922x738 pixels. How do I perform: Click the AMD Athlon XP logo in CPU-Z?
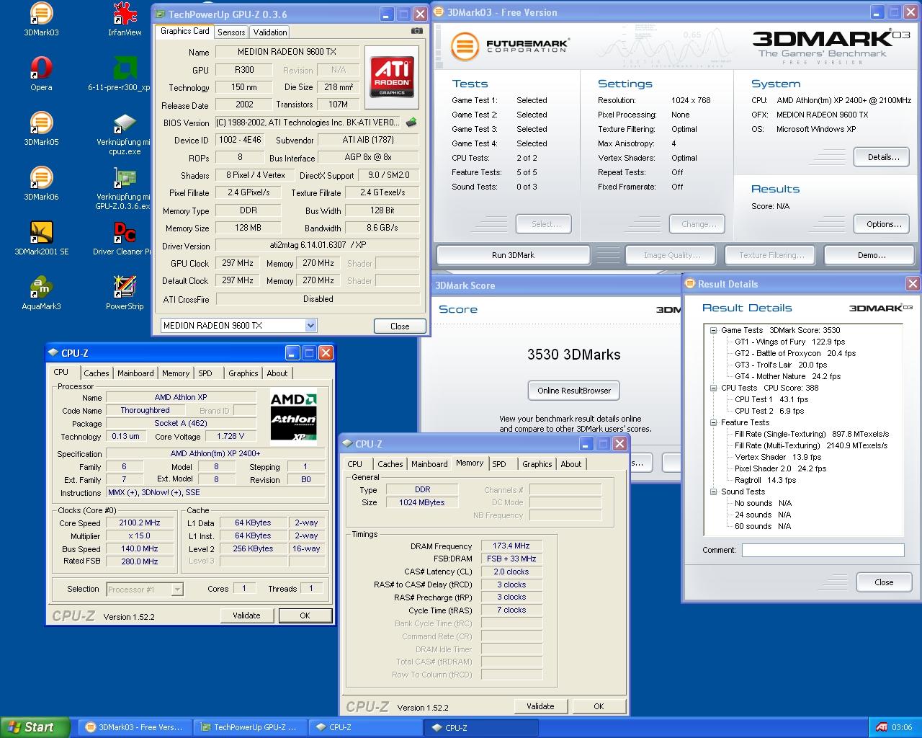coord(293,417)
